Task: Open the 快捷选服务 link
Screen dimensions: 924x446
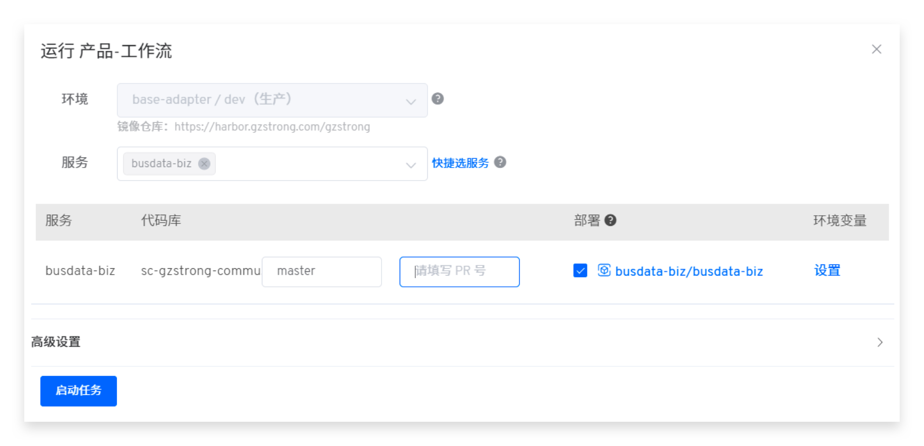Action: (460, 163)
